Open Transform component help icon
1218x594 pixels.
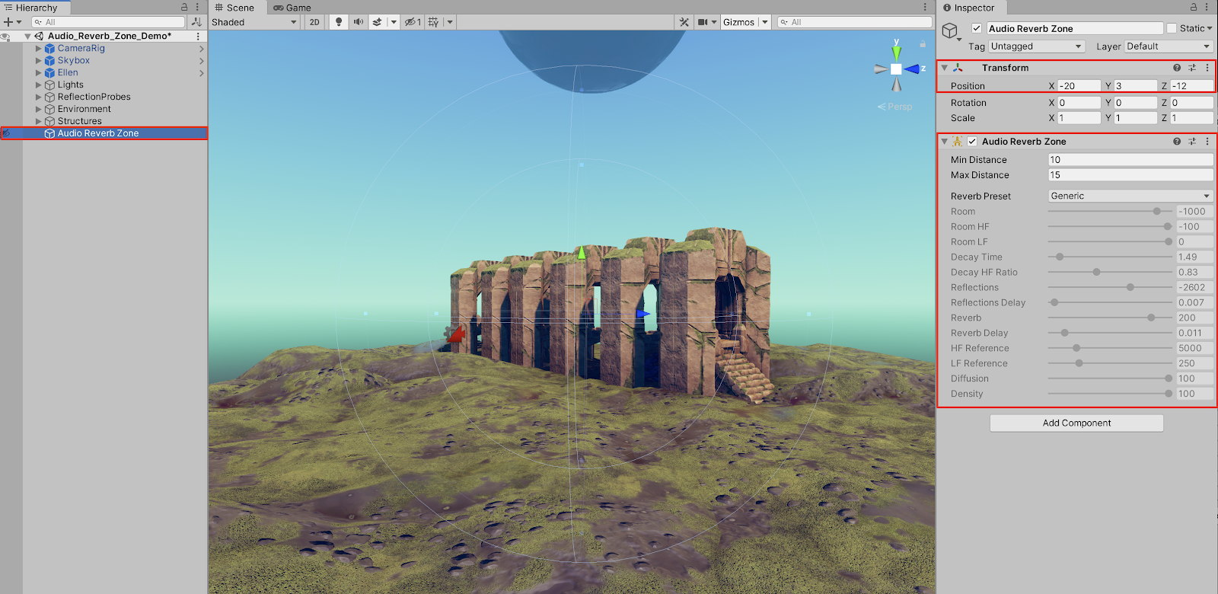(1177, 68)
